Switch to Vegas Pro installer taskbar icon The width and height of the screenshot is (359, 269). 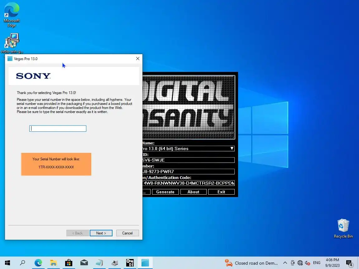145,263
